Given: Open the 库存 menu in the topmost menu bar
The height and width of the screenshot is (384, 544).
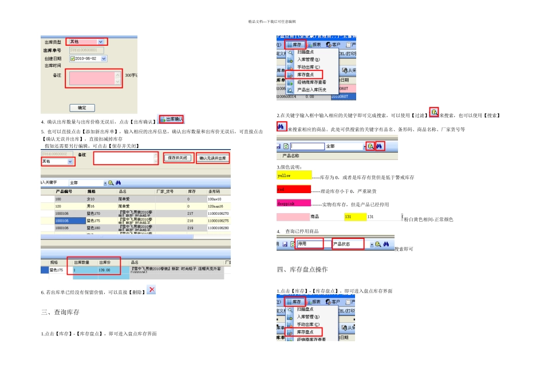Looking at the screenshot, I should (294, 45).
